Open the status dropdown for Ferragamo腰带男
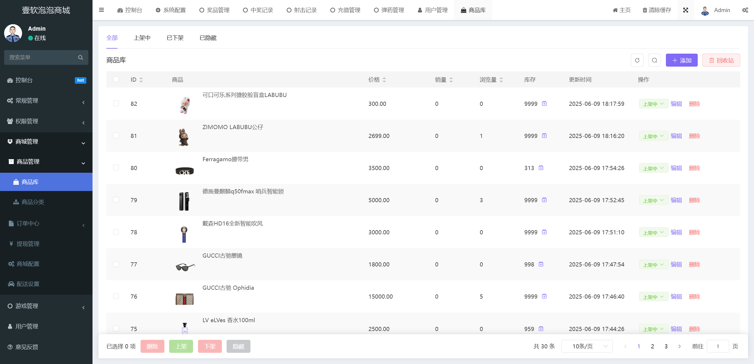This screenshot has height=364, width=754. coord(653,168)
